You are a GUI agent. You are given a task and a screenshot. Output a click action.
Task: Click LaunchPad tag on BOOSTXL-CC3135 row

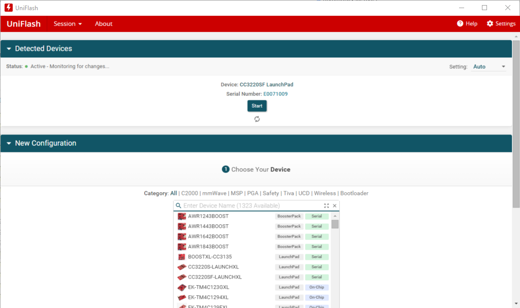point(289,257)
